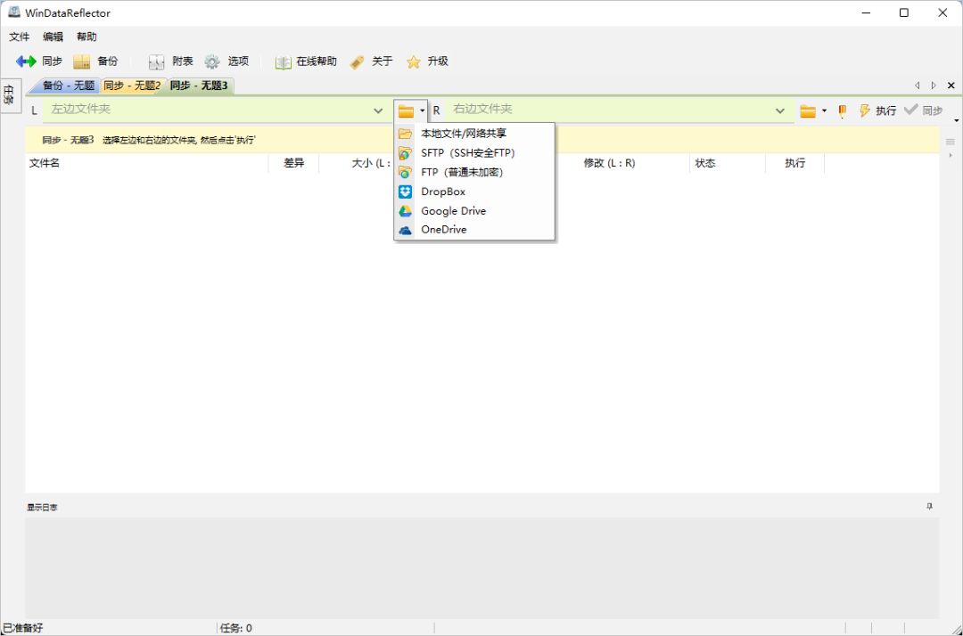The width and height of the screenshot is (963, 636).
Task: Select Google Drive in the dropdown list
Action: click(453, 211)
